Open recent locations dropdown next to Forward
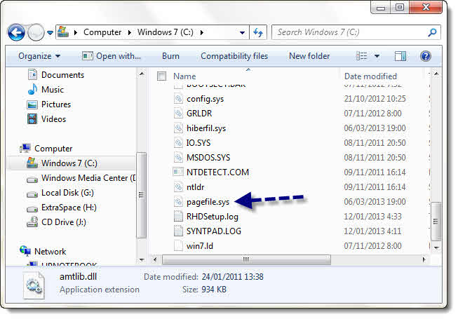The height and width of the screenshot is (319, 458). (x=50, y=33)
